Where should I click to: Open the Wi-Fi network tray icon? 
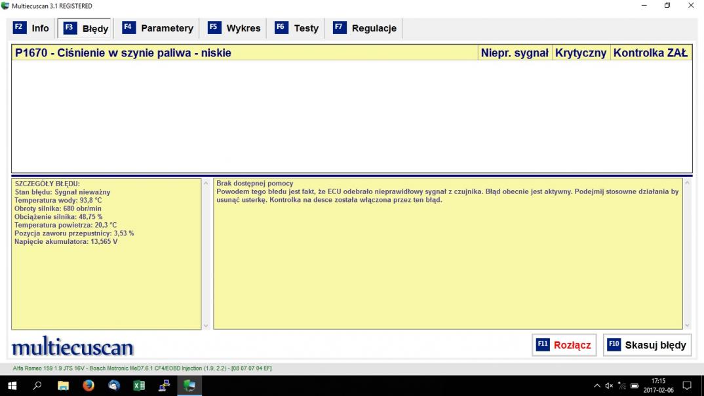(622, 386)
